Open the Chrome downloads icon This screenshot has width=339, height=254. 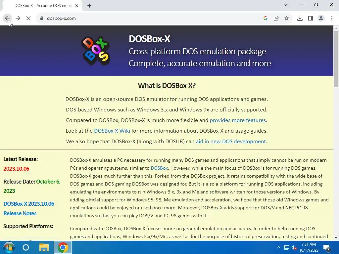pyautogui.click(x=300, y=19)
